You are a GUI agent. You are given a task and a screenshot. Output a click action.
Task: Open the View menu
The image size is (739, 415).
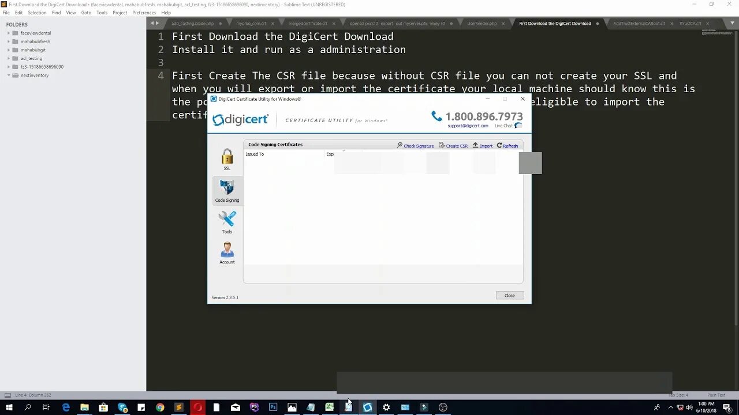point(71,13)
